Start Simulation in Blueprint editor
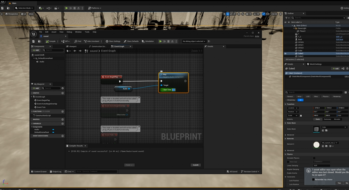349x190 pixels. click(x=148, y=41)
